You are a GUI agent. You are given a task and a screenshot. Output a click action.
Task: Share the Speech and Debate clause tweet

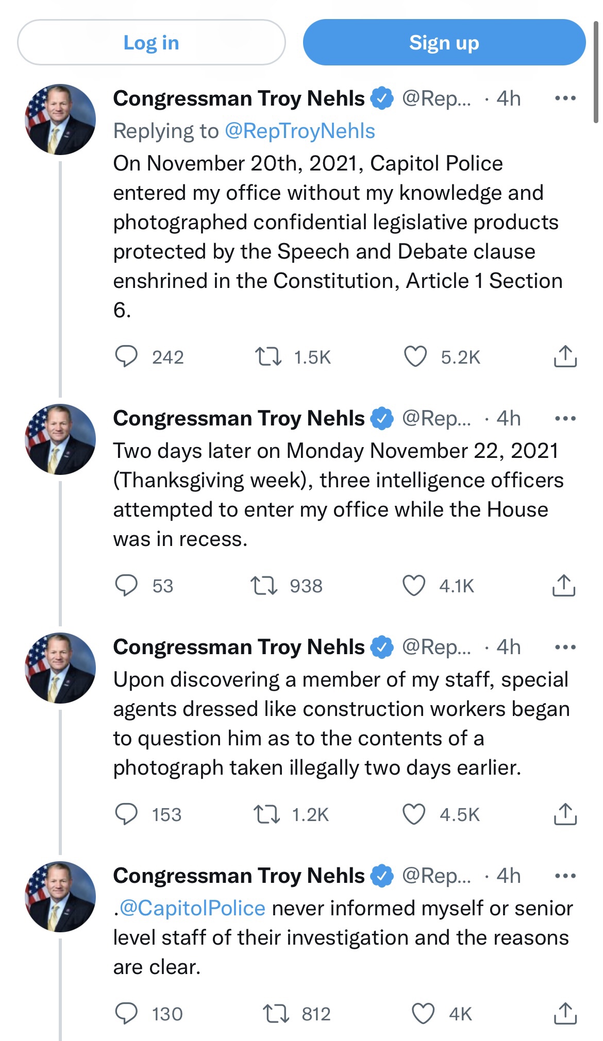point(565,356)
